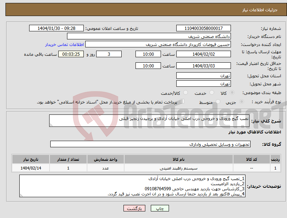
Task: Click the نام کالا column header
Action: tap(178, 159)
